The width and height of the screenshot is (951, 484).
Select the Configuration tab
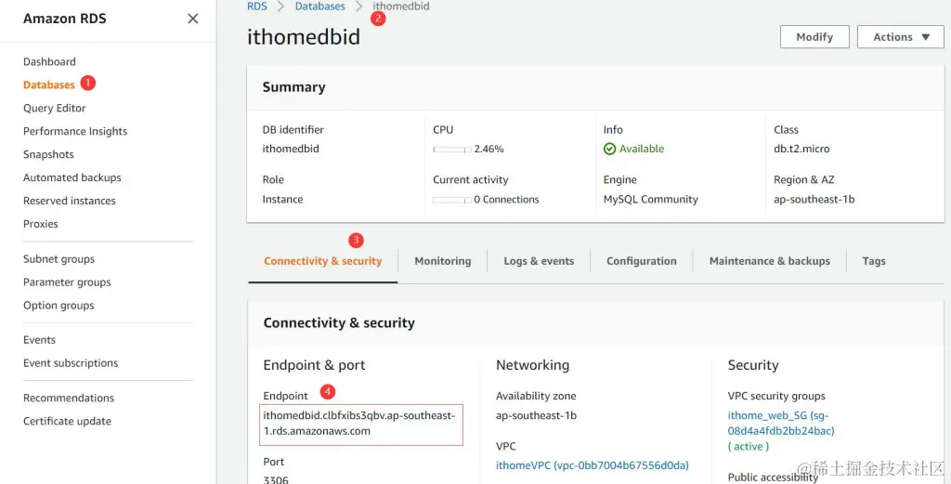(x=641, y=261)
